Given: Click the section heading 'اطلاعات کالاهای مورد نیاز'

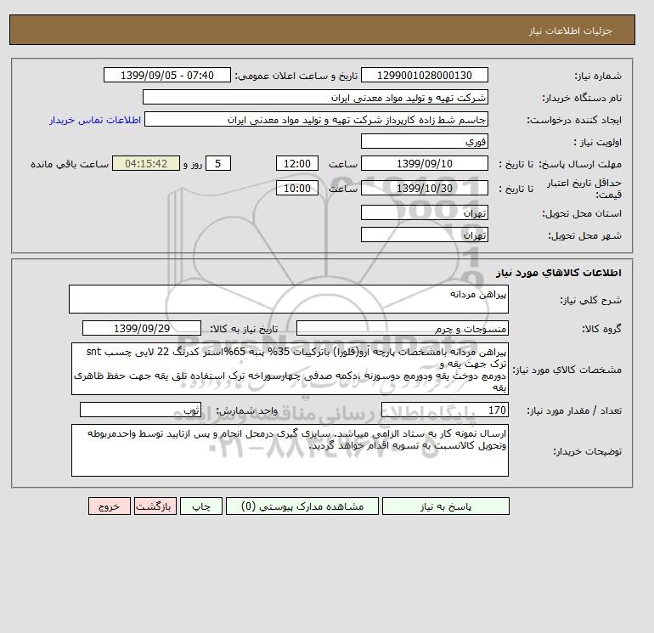Looking at the screenshot, I should tap(559, 273).
